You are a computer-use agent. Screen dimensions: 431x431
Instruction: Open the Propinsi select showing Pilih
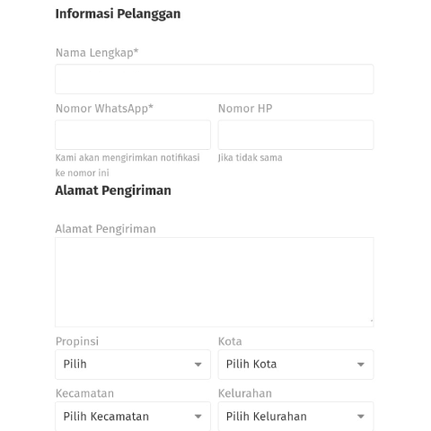coord(133,365)
